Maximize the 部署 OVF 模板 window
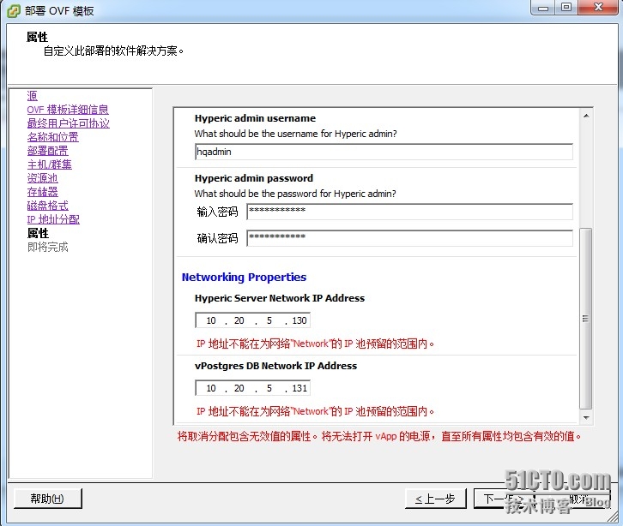 click(x=566, y=8)
